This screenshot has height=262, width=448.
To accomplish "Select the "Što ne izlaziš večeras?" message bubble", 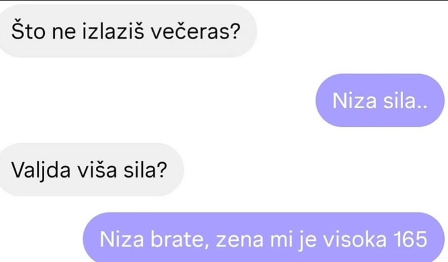I will click(x=127, y=31).
